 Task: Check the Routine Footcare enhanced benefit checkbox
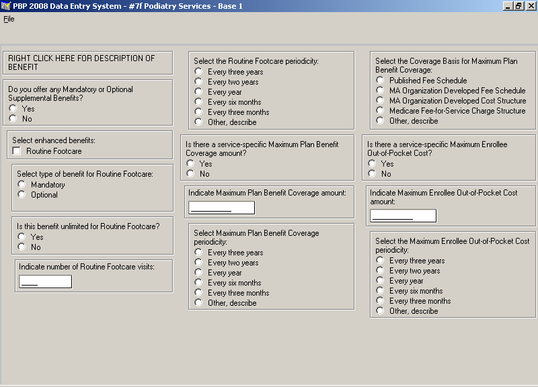tap(16, 150)
